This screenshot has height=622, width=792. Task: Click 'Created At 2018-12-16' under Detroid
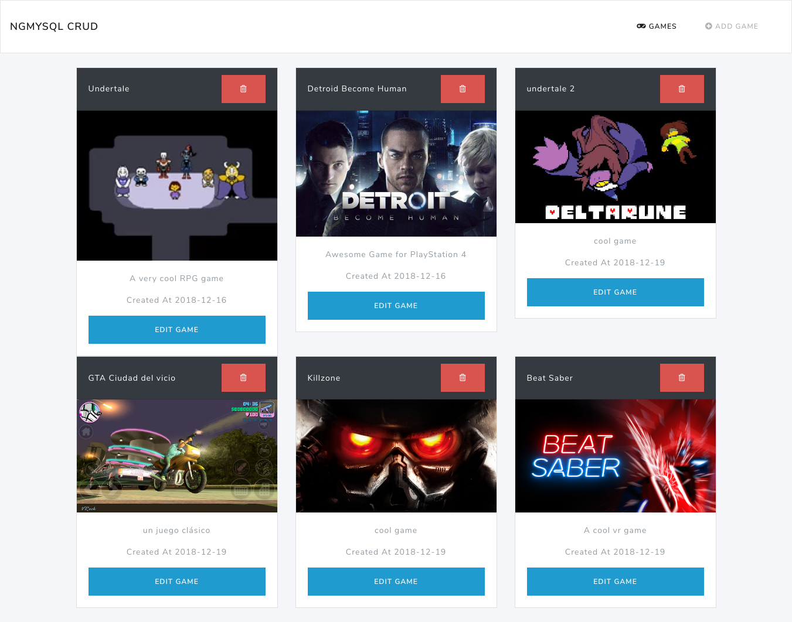[x=396, y=276]
